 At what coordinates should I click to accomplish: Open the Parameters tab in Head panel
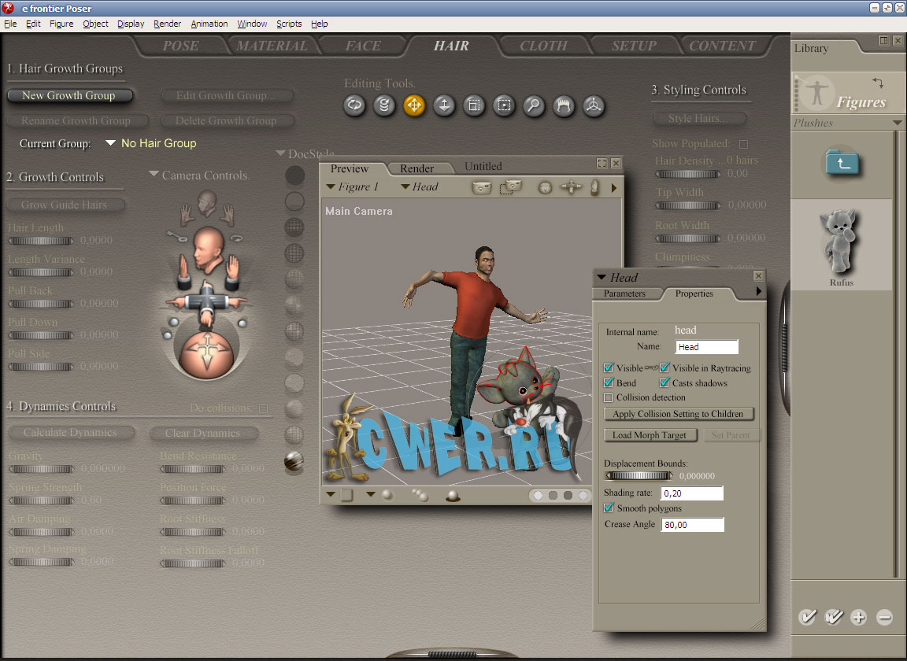coord(624,294)
